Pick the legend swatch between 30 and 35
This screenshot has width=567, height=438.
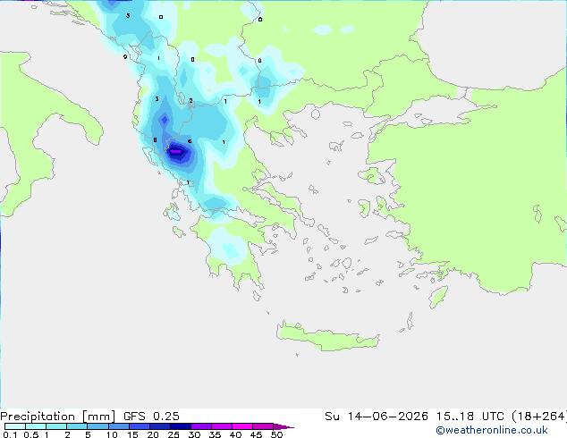point(200,426)
